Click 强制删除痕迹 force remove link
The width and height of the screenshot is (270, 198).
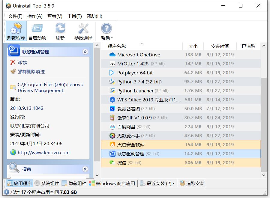[28, 71]
